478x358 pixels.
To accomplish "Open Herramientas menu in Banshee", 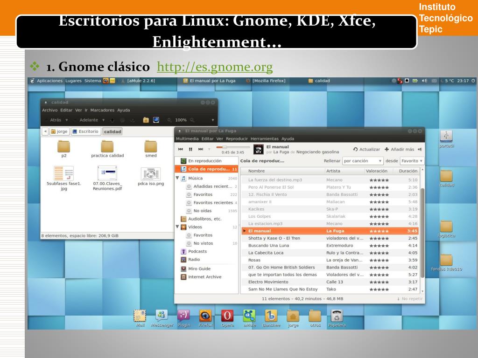I will (264, 139).
